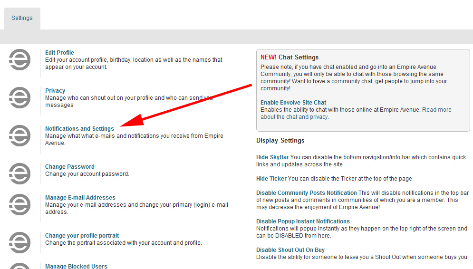Image resolution: width=473 pixels, height=269 pixels.
Task: Click the 'NEW! Chat Settings' heading
Action: [x=290, y=58]
